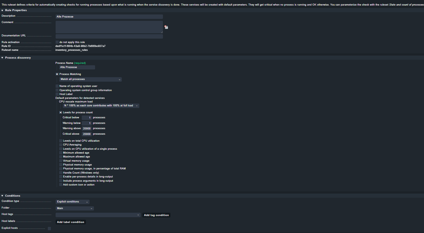Click the Add tag condition button
Viewport: 424px width, 233px height.
(x=156, y=215)
